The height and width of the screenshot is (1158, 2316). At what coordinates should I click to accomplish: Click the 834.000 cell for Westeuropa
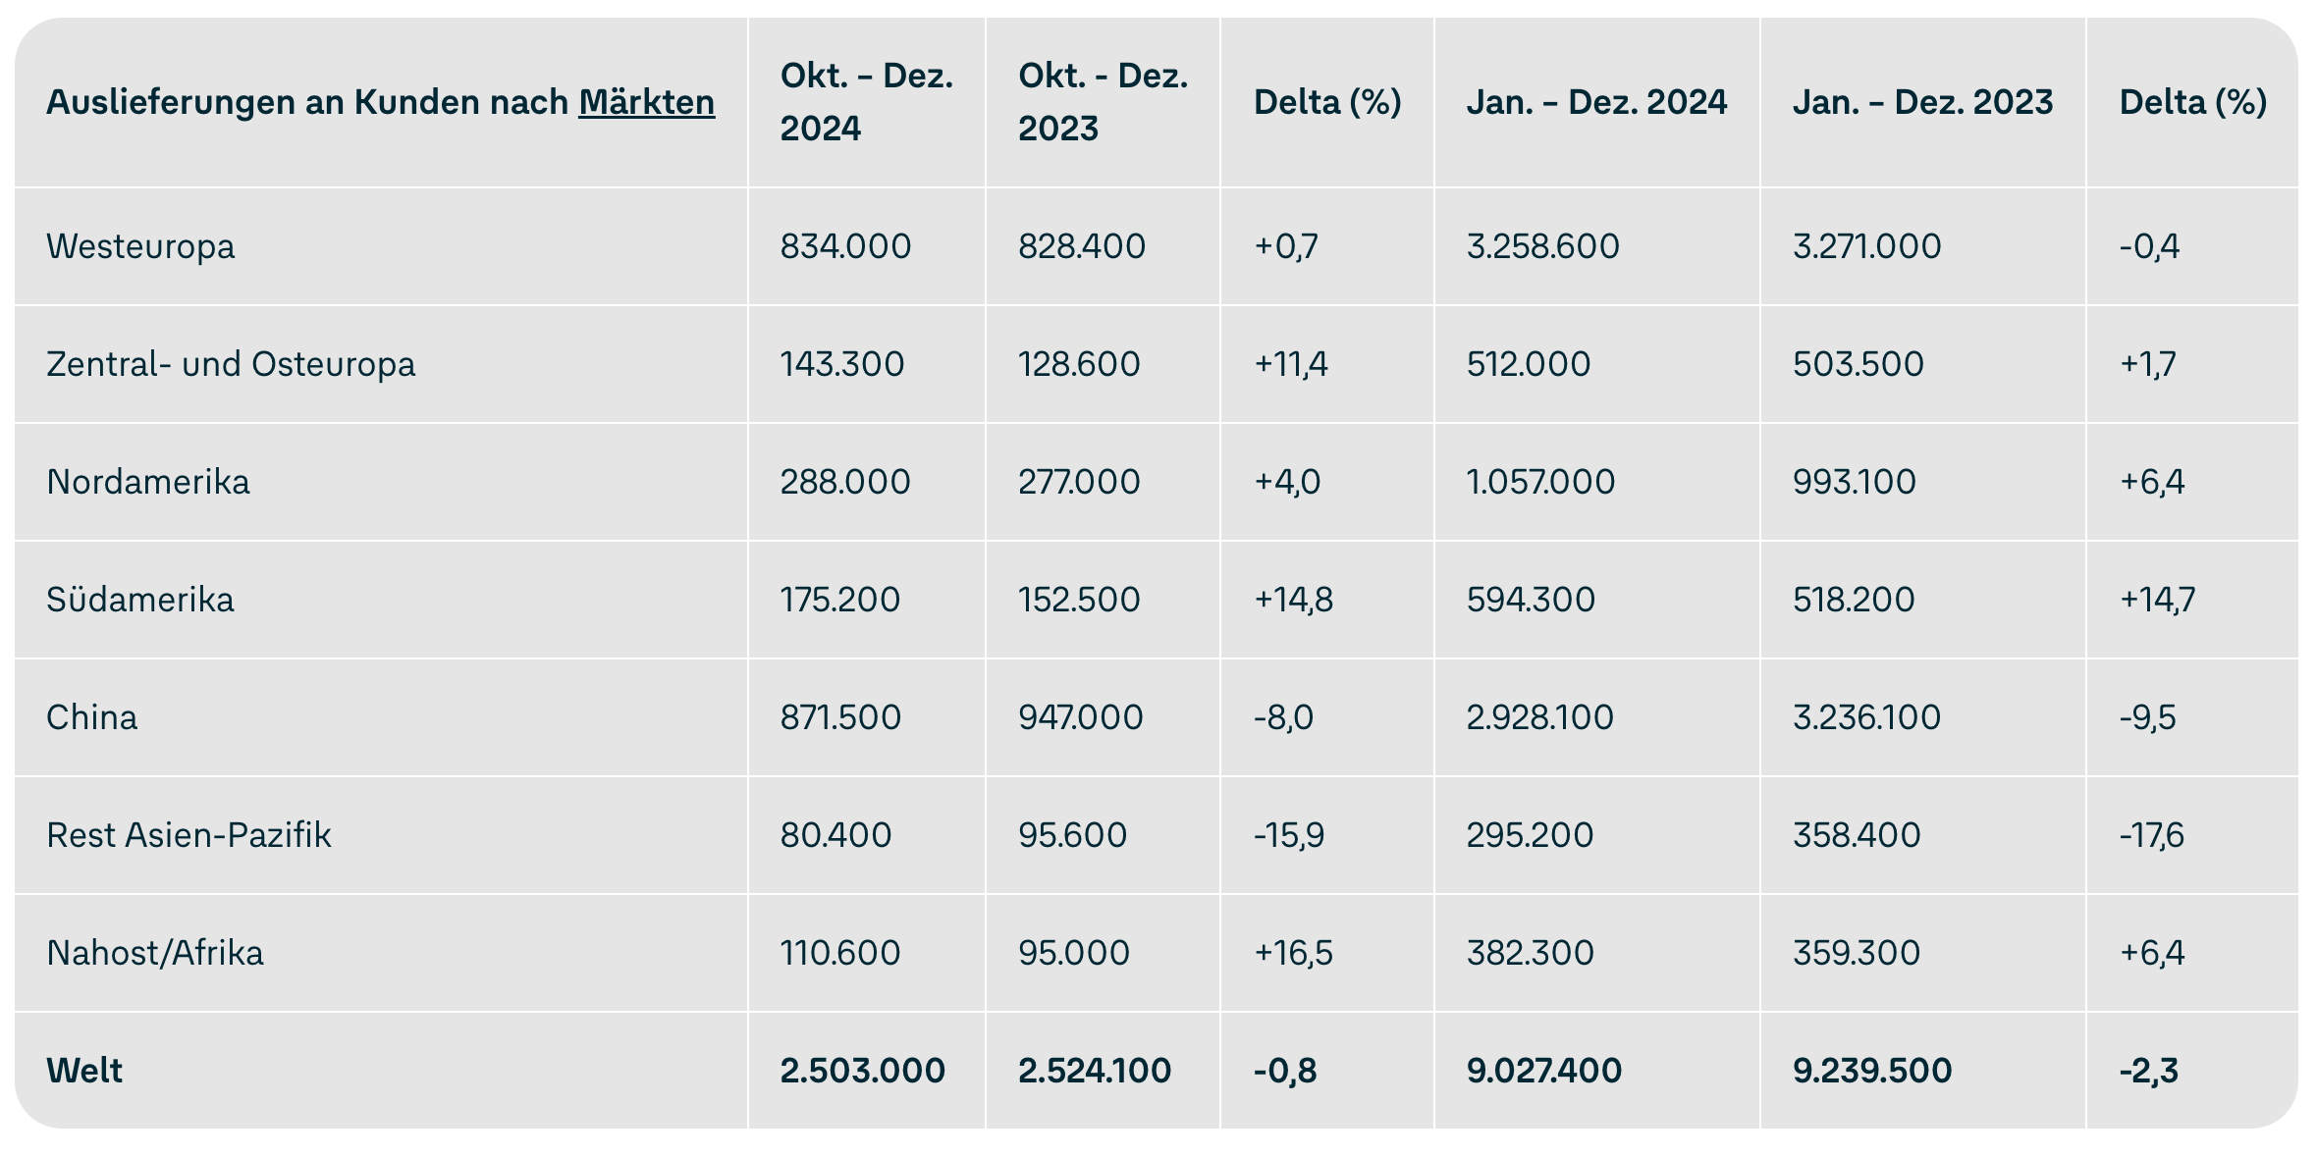point(845,246)
